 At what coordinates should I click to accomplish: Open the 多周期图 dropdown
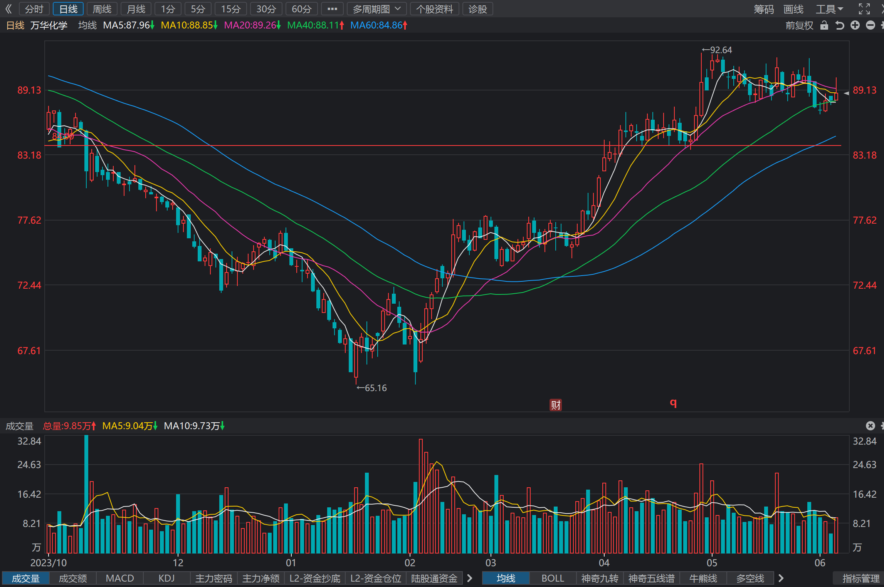coord(376,9)
